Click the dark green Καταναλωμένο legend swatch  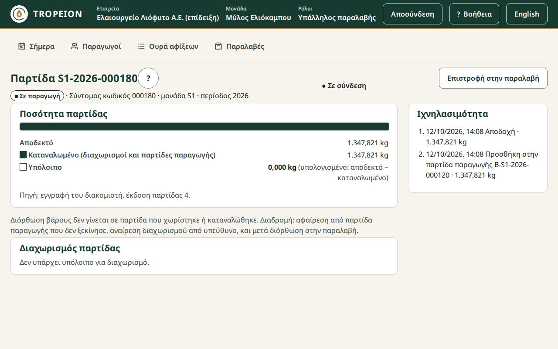(23, 155)
